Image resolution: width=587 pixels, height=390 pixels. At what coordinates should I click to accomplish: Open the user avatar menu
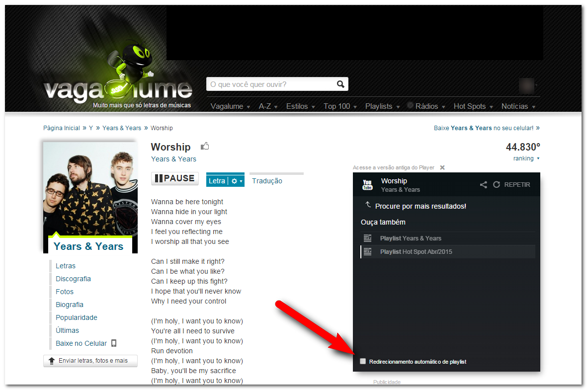pos(527,86)
